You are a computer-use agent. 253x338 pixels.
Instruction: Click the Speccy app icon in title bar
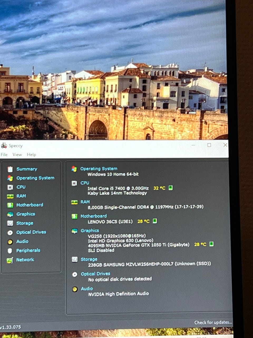4,145
